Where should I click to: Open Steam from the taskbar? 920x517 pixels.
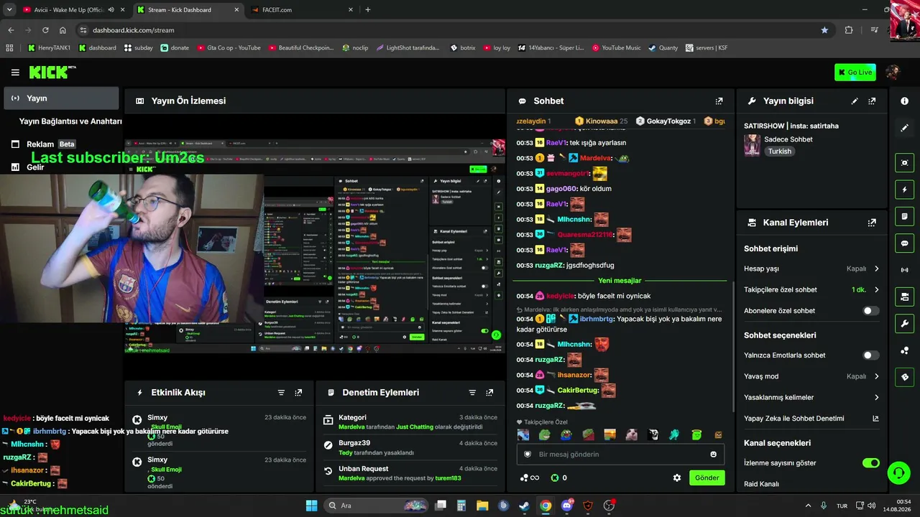coord(524,506)
